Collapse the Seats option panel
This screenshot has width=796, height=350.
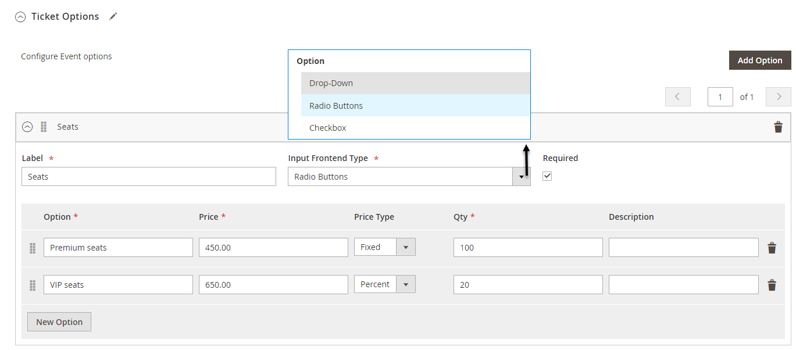(27, 127)
